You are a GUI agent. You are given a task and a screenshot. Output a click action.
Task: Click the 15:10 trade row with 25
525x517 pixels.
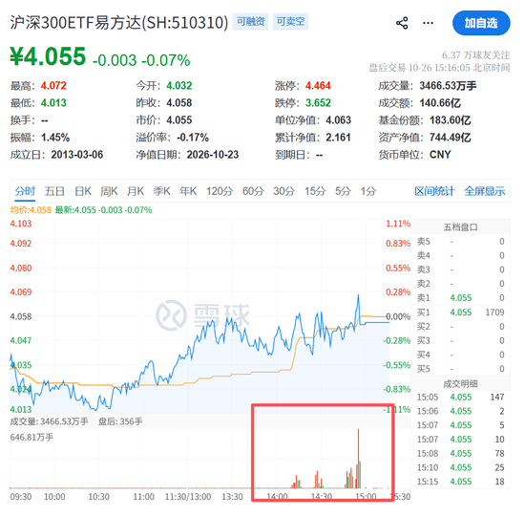[x=460, y=467]
